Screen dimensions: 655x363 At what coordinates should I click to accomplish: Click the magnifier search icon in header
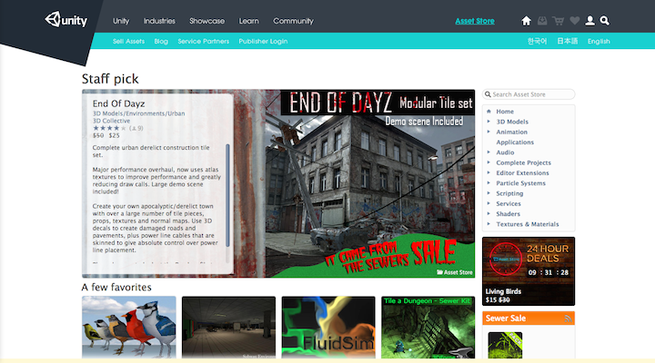[x=604, y=21]
